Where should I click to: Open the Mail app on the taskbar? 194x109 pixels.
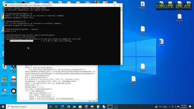pos(74,107)
